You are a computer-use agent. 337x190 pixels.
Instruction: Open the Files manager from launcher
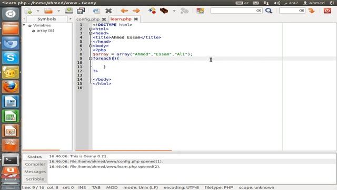click(x=11, y=28)
